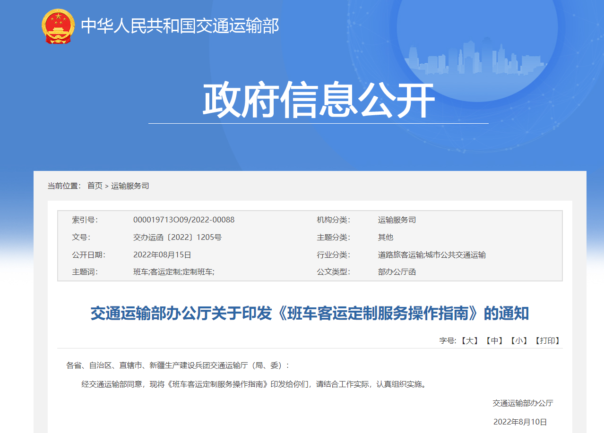
Task: Click the document number 交办运函〔2022〕1205号
Action: coord(177,237)
